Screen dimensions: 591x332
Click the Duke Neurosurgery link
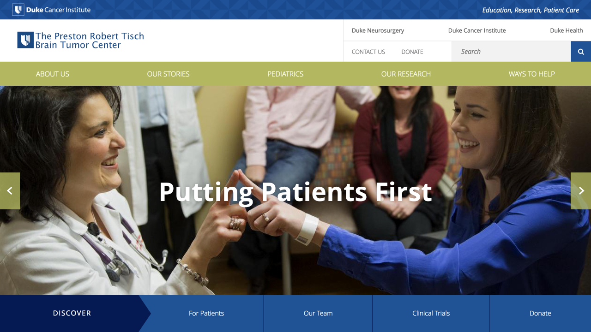click(378, 30)
